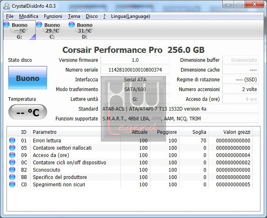The image size is (267, 218).
Task: Click the threshold value 70
Action: click(x=204, y=141)
